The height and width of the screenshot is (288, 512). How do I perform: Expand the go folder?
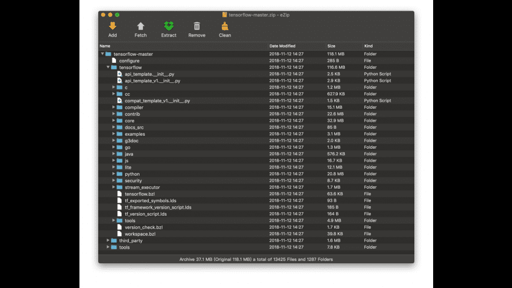click(x=114, y=147)
